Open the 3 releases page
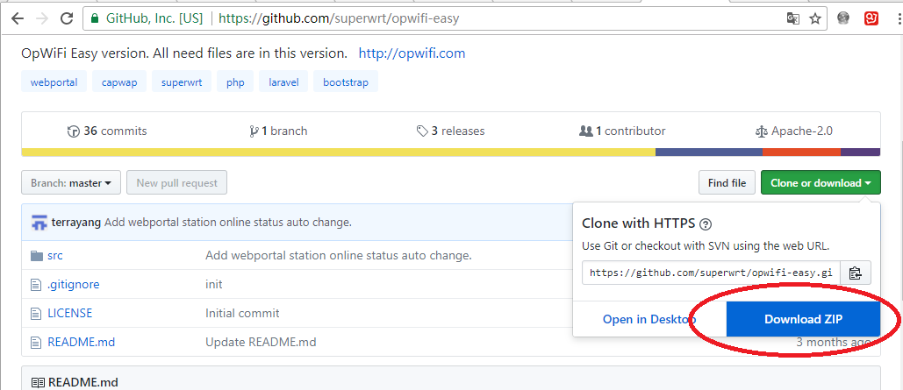This screenshot has width=903, height=390. [x=450, y=131]
